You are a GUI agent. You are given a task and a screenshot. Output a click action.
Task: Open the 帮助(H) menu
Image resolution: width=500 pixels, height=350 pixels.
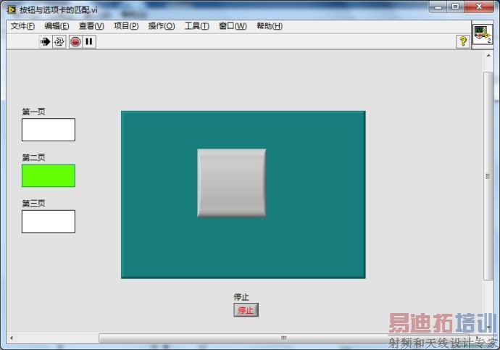point(270,26)
